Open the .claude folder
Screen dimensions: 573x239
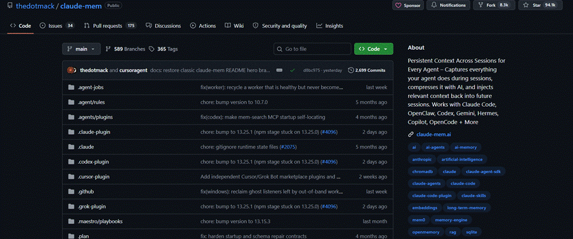click(x=86, y=147)
